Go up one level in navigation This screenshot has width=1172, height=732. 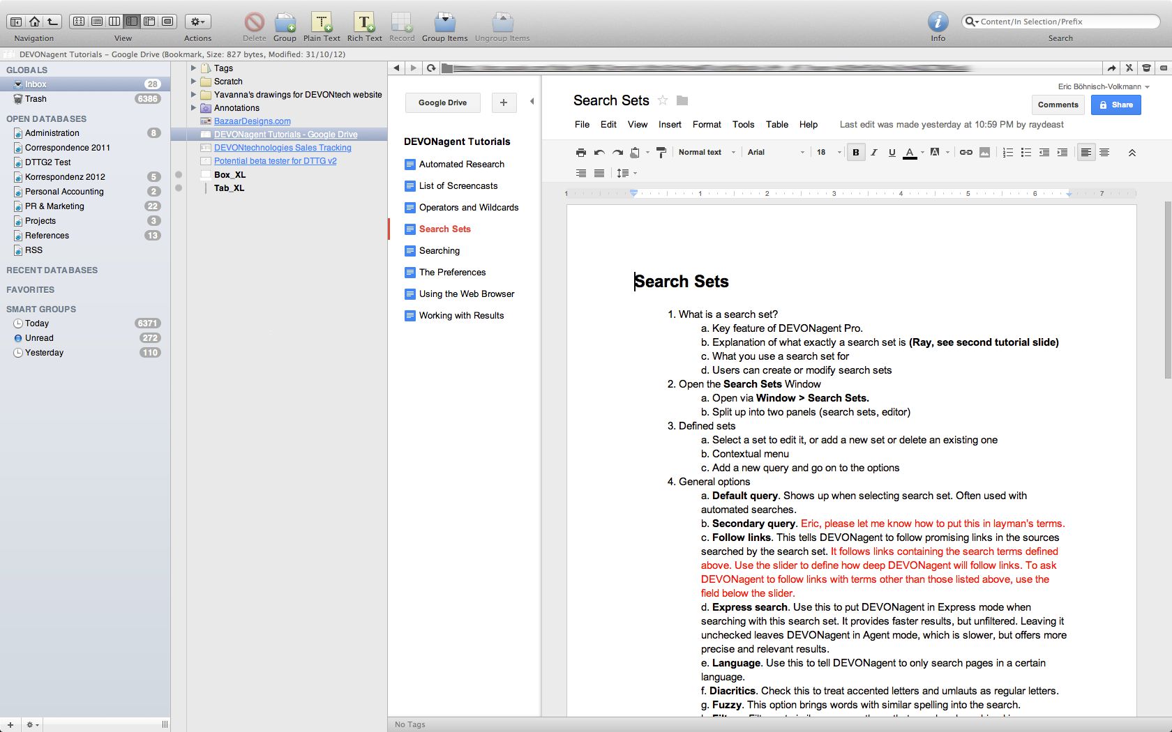[52, 22]
